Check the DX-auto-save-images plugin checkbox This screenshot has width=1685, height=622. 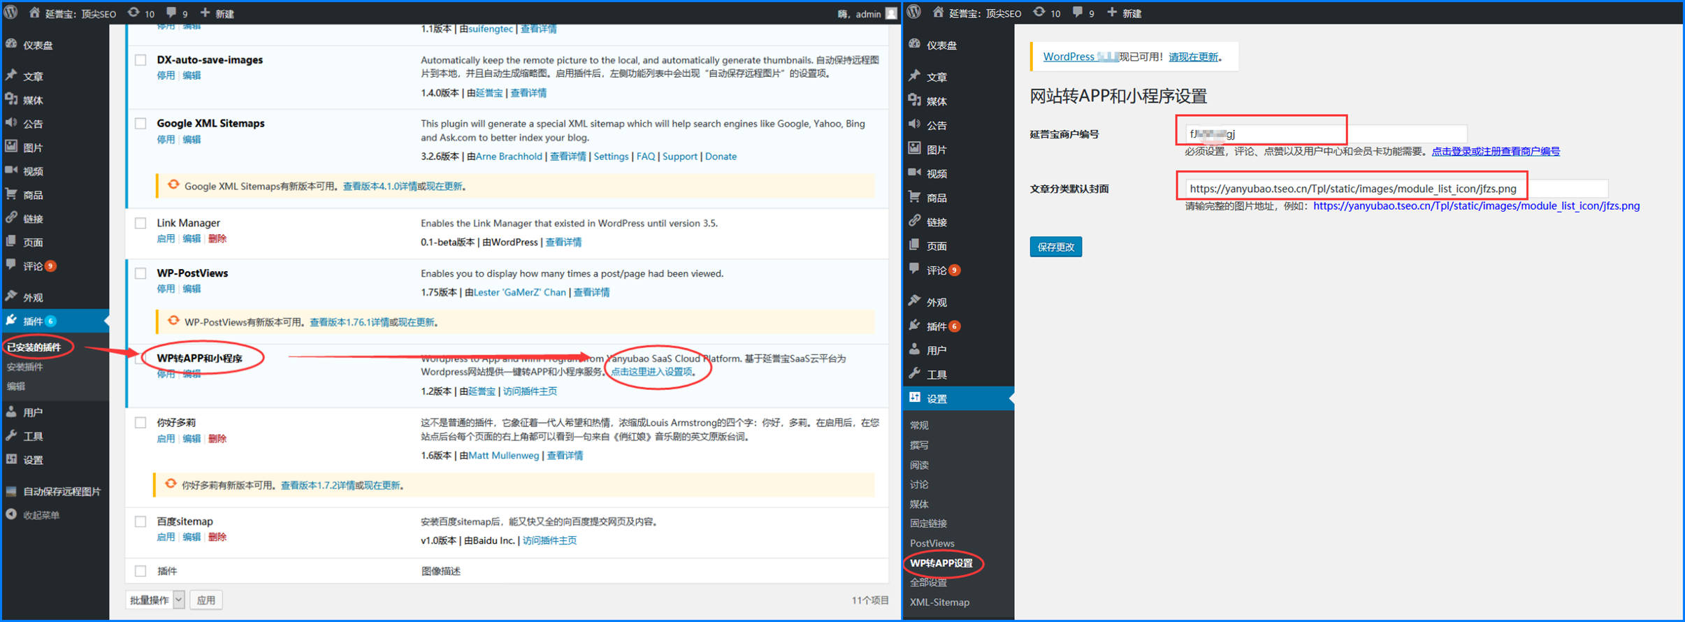click(x=140, y=60)
